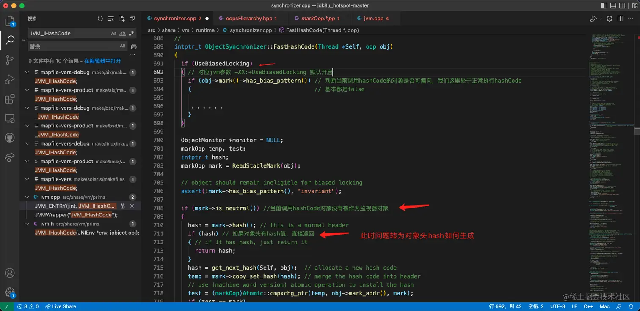Collapse the jvm.h search results

28,224
